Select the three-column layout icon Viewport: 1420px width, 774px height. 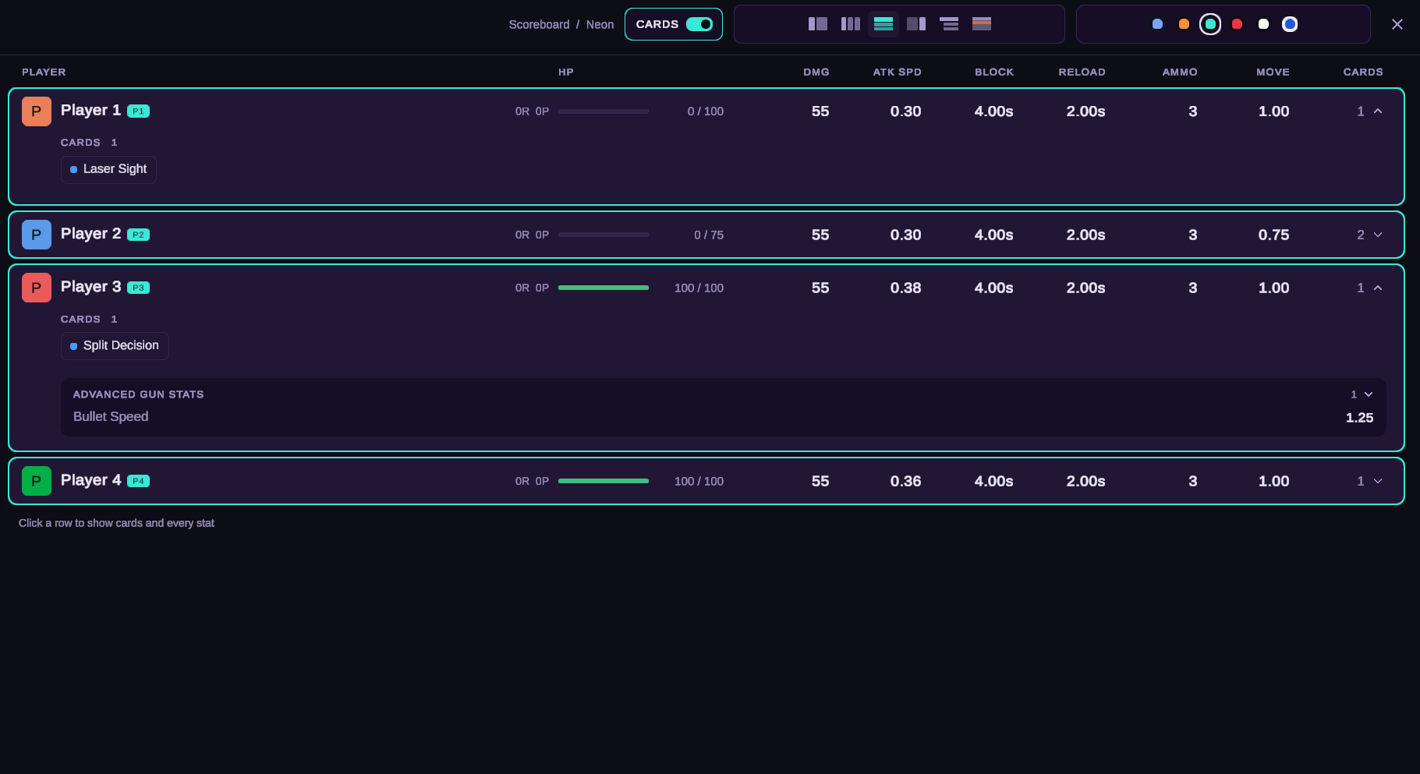(850, 24)
